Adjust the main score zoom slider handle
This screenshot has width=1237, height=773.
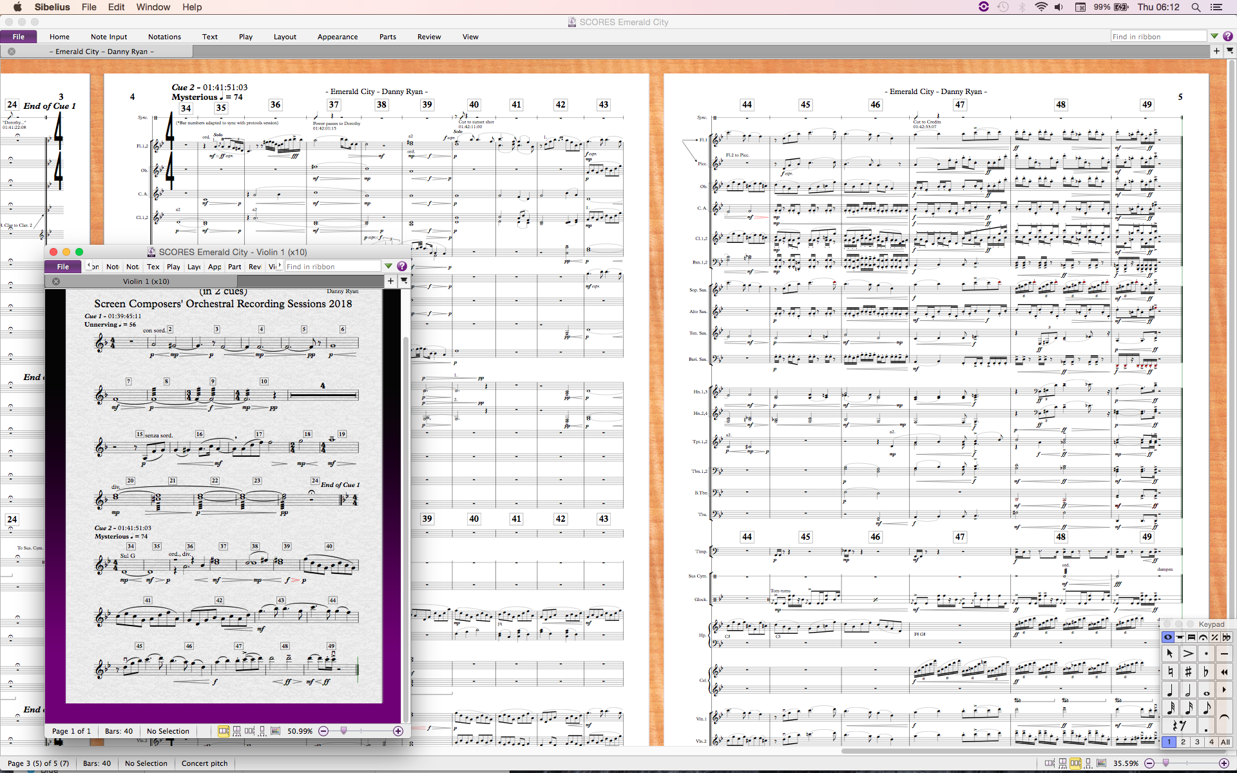(1165, 763)
